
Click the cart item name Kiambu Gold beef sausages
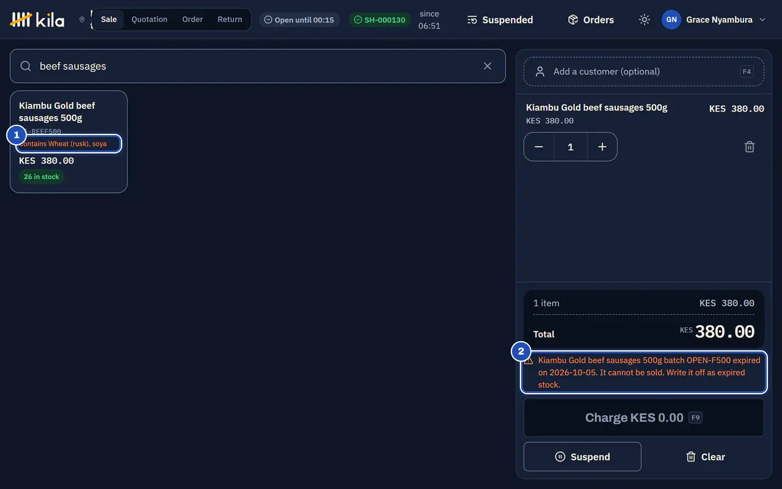pos(596,108)
